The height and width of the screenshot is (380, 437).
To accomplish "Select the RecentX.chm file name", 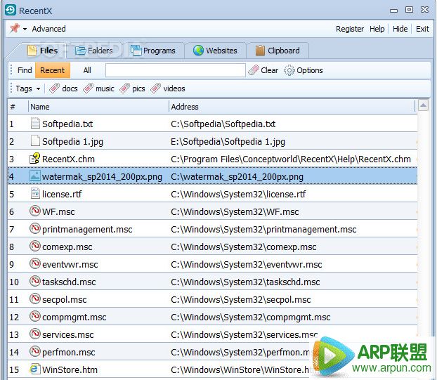I will [68, 159].
